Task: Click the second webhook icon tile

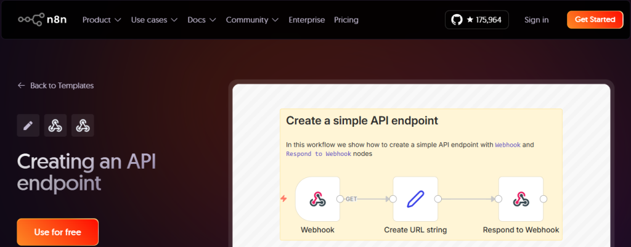Action: coord(83,126)
